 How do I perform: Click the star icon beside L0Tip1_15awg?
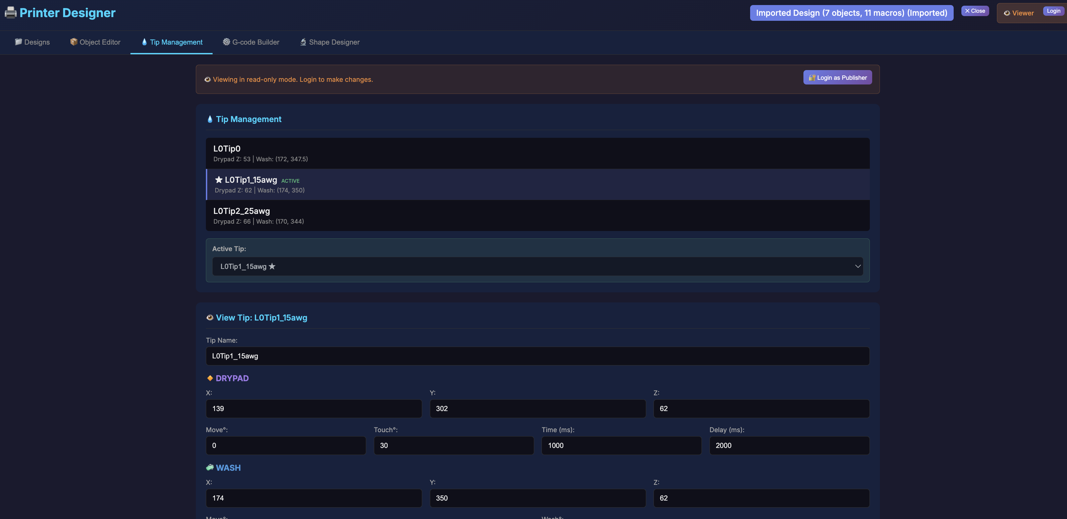click(219, 179)
